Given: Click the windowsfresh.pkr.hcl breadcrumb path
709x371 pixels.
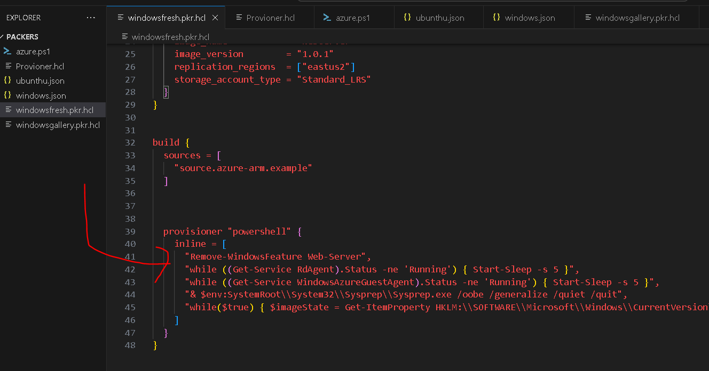Looking at the screenshot, I should (170, 37).
